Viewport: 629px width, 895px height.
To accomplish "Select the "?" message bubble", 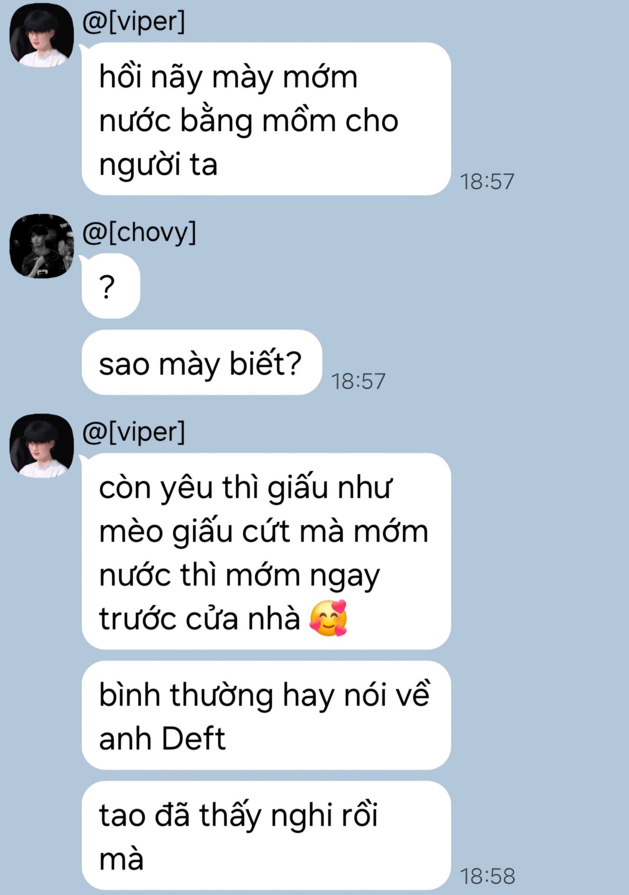I will 111,286.
